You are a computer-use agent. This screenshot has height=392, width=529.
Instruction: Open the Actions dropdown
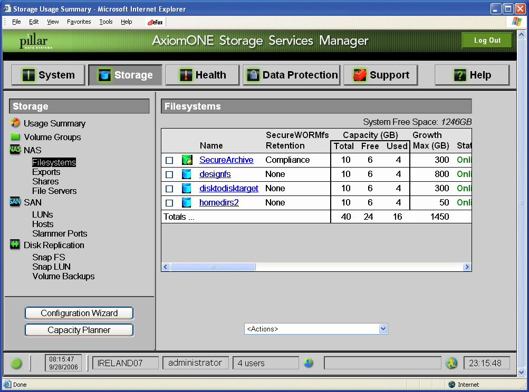point(316,329)
